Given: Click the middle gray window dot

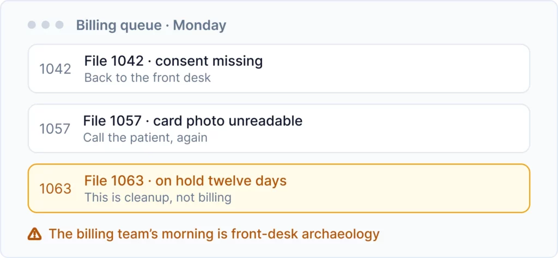Looking at the screenshot, I should point(46,25).
